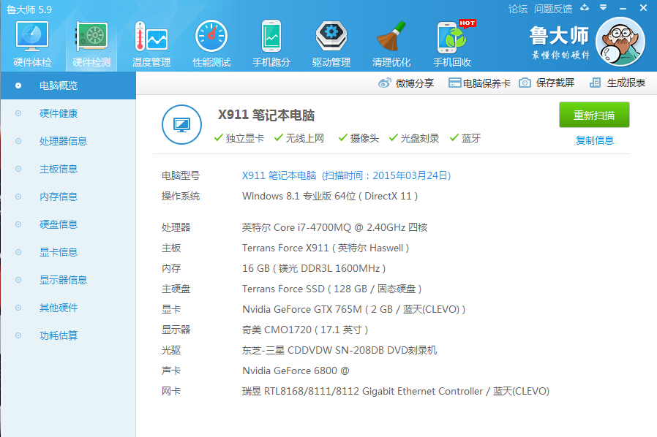Open 手机回收 phone recycle icon
Screen dimensions: 657x437
click(x=452, y=44)
